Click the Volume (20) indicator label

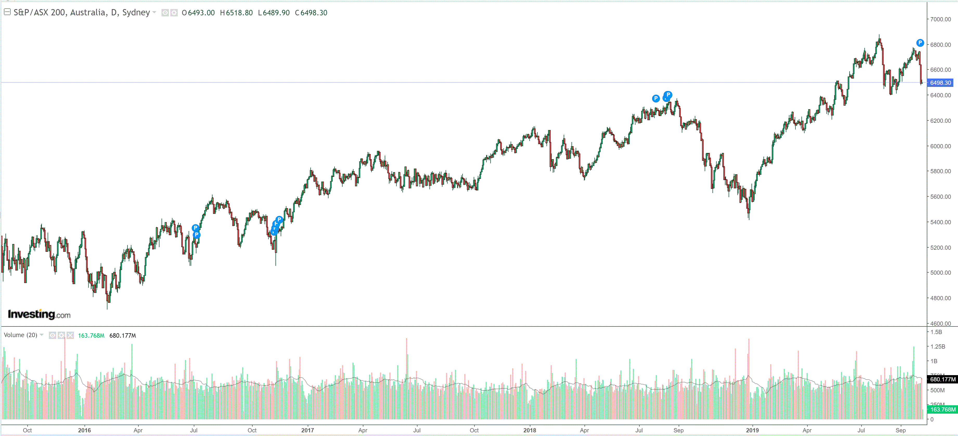pyautogui.click(x=21, y=335)
